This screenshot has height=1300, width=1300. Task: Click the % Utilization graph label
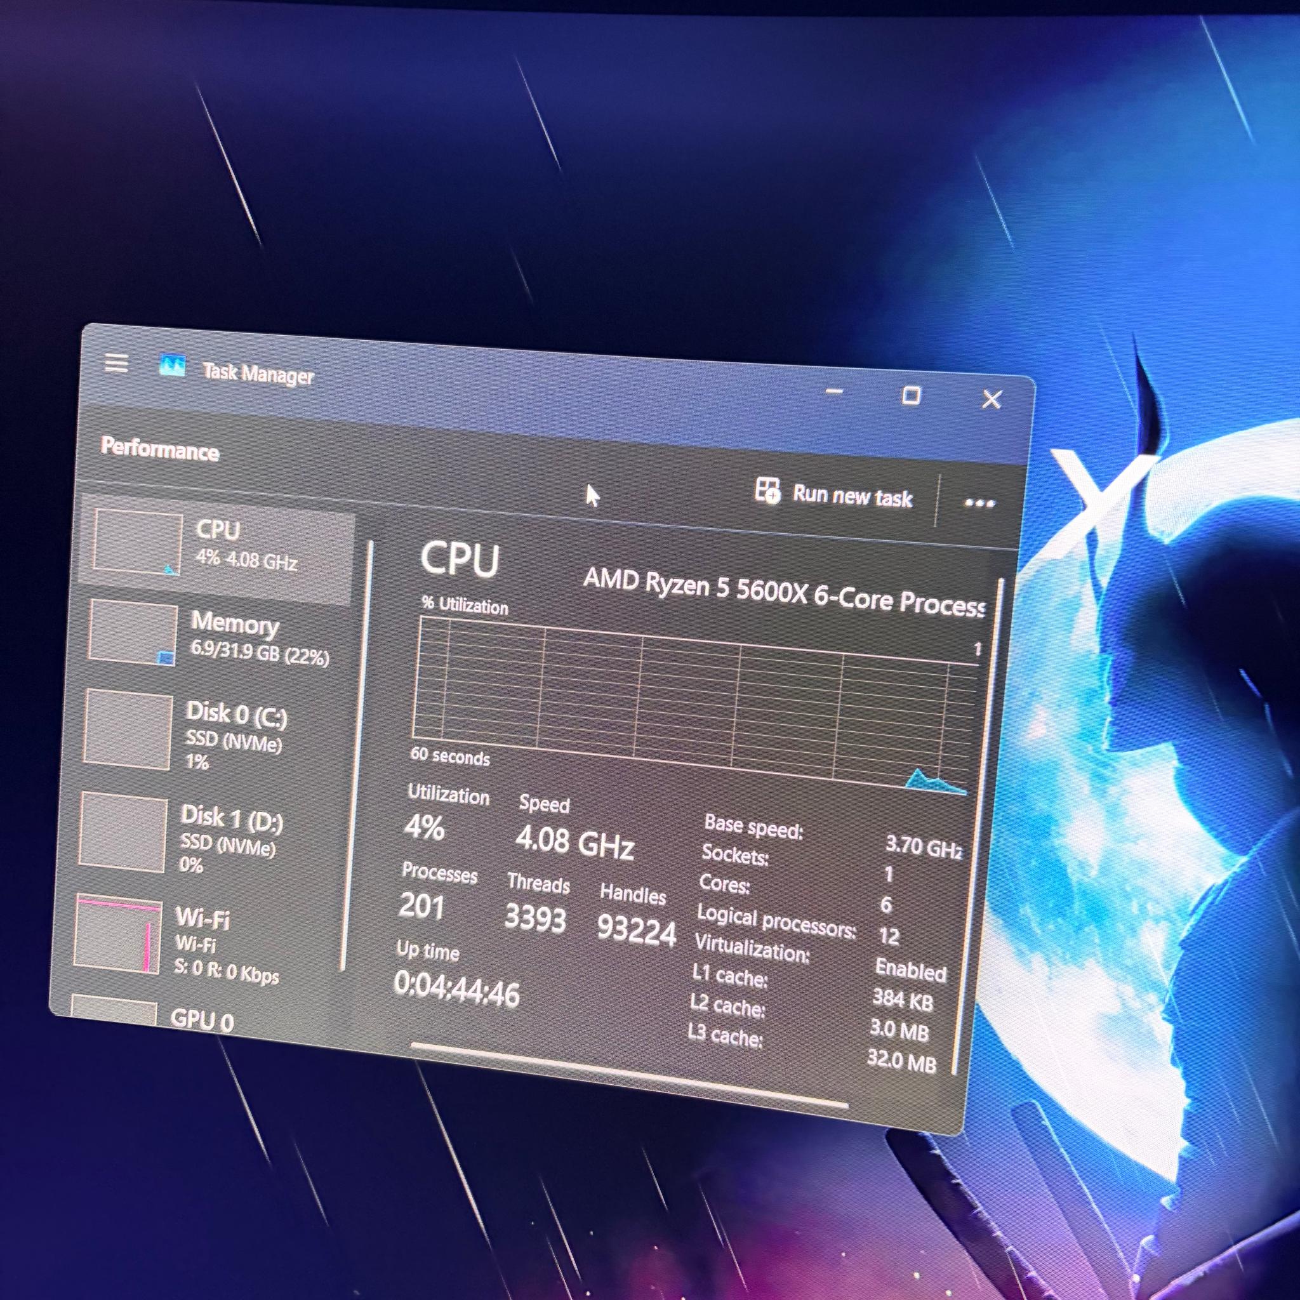pos(465,605)
